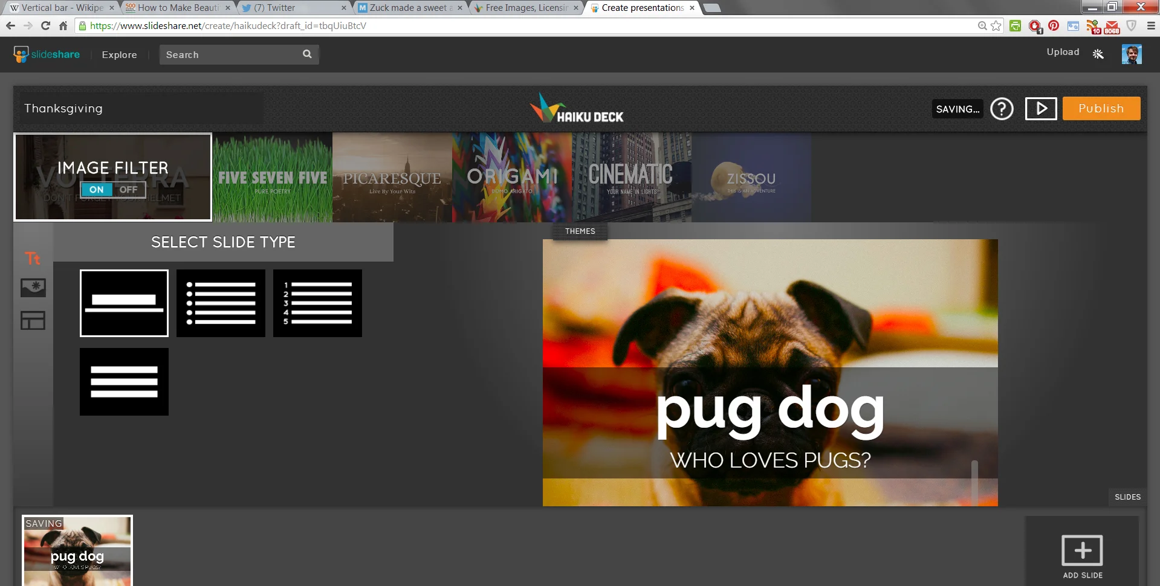Click the THEMES panel tab
The image size is (1160, 586).
(x=580, y=231)
